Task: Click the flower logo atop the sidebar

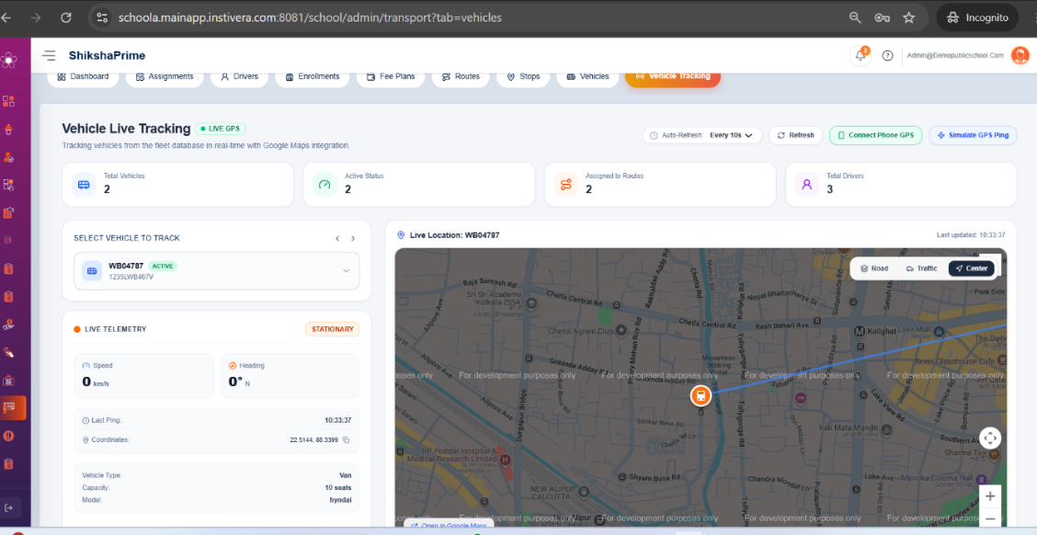Action: (x=8, y=60)
